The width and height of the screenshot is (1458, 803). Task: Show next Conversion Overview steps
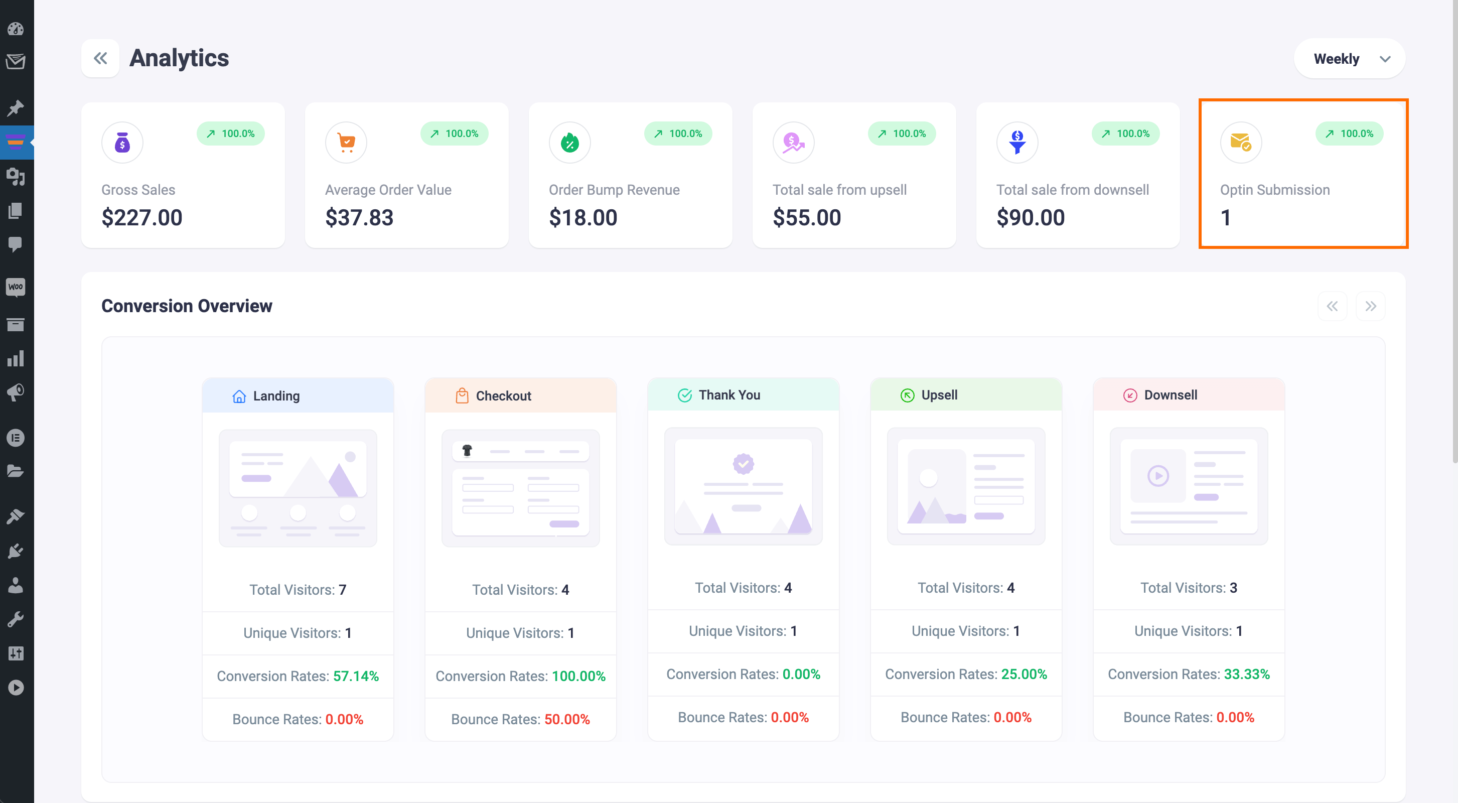1370,306
